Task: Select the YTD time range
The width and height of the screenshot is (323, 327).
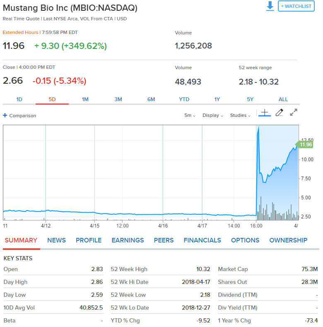Action: click(x=184, y=99)
